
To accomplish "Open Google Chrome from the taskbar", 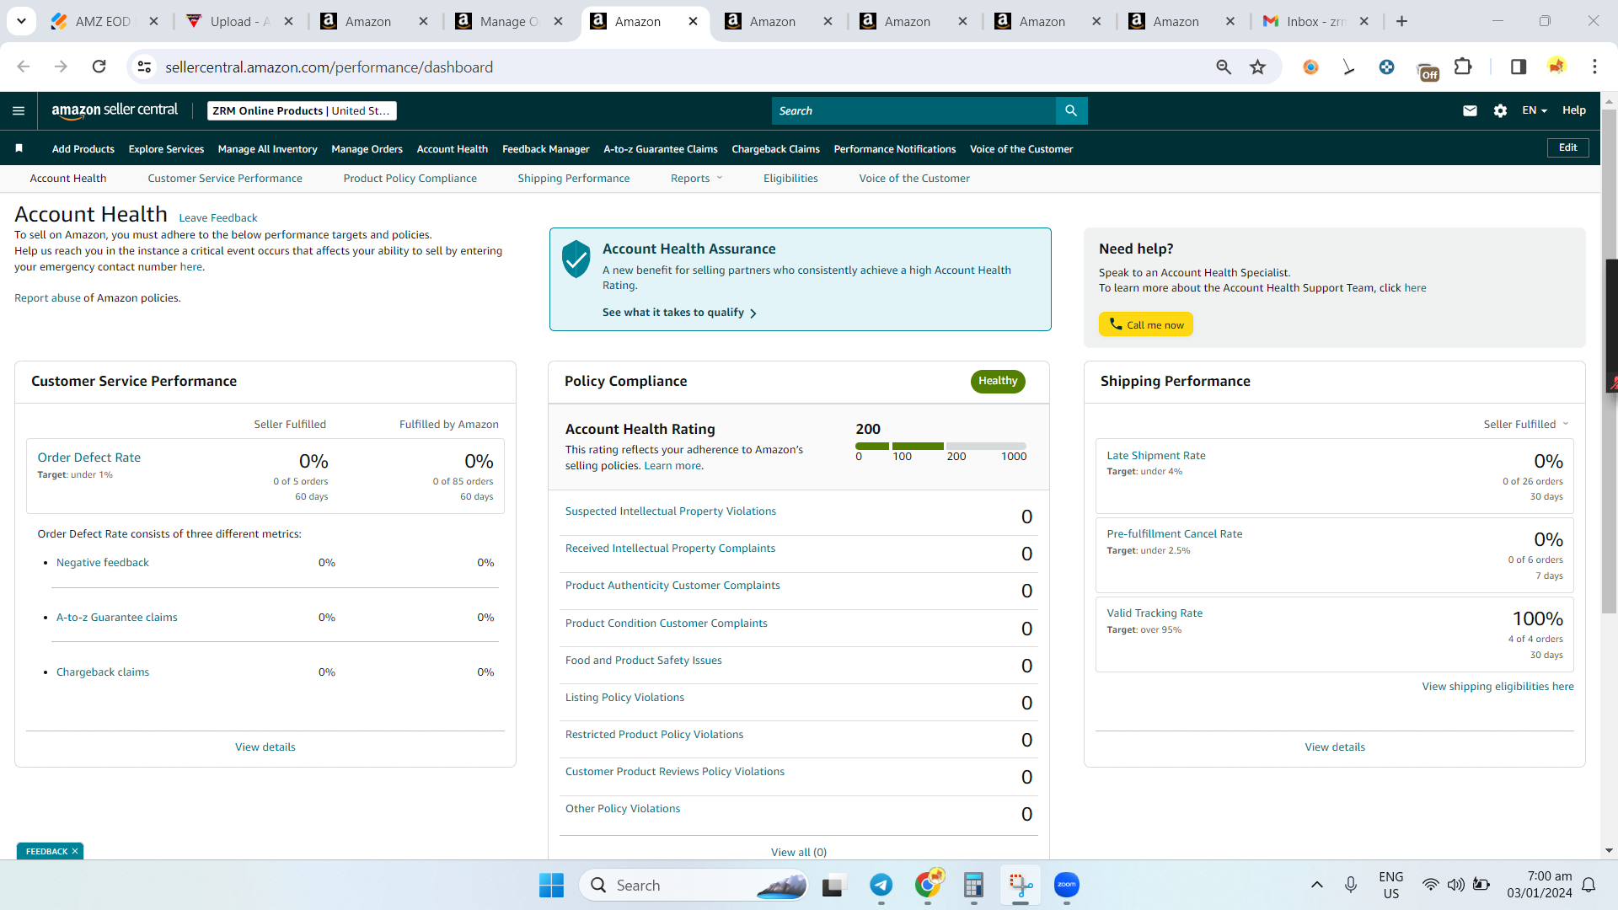I will pyautogui.click(x=928, y=884).
